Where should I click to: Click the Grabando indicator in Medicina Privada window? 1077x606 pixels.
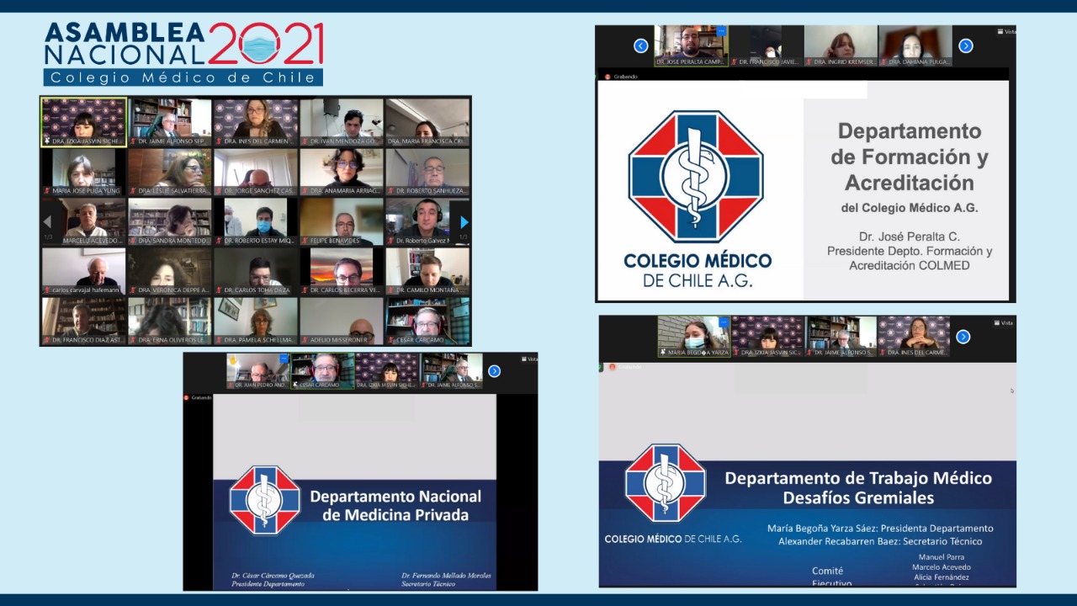199,397
